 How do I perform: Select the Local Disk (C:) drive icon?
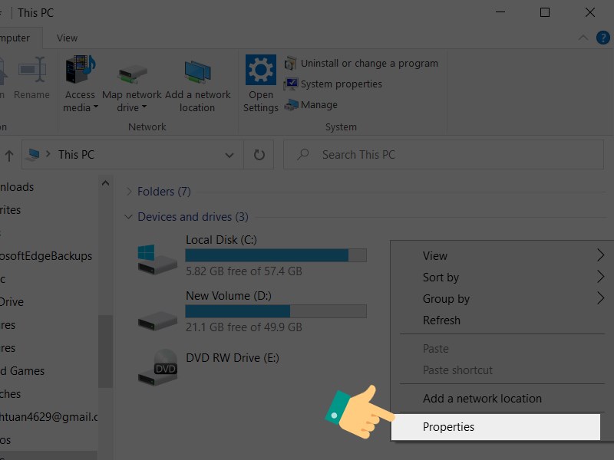tap(157, 259)
